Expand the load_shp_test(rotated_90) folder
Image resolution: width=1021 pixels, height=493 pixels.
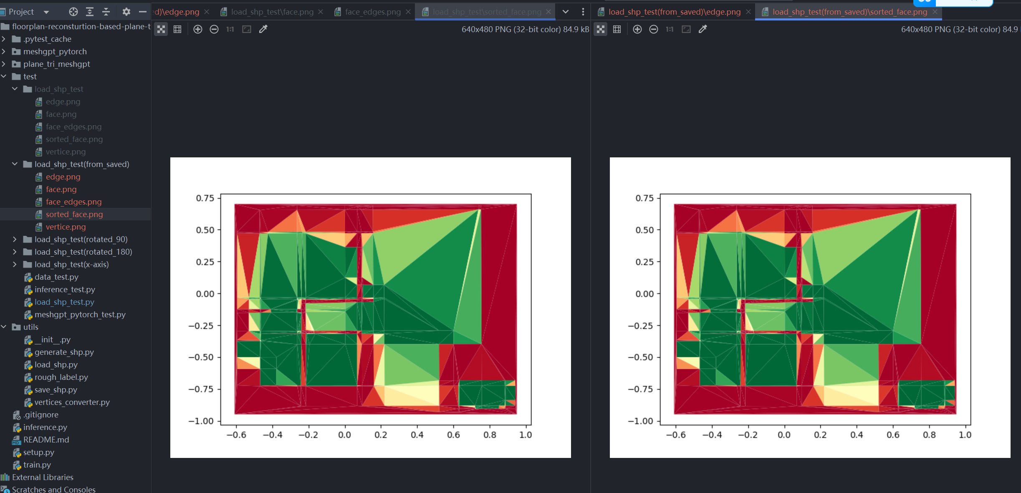[x=14, y=239]
